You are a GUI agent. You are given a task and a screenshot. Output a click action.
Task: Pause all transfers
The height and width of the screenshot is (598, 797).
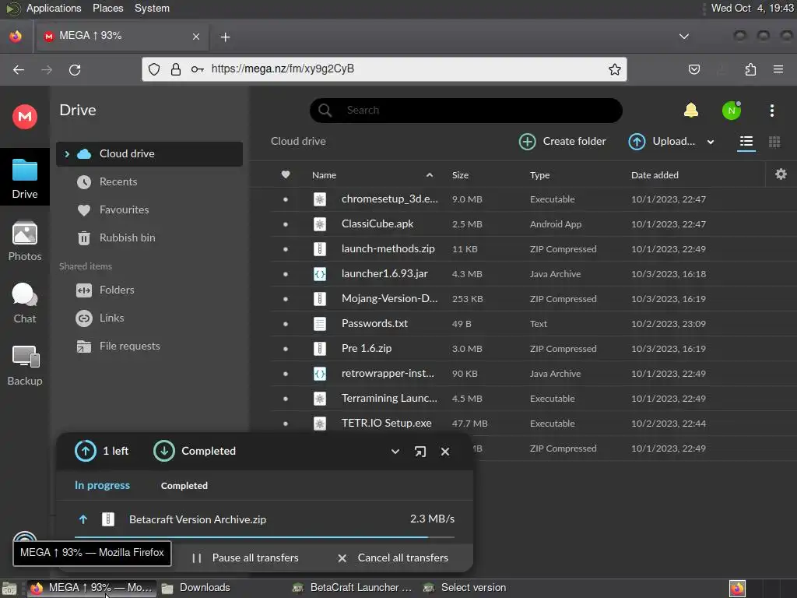tap(245, 558)
